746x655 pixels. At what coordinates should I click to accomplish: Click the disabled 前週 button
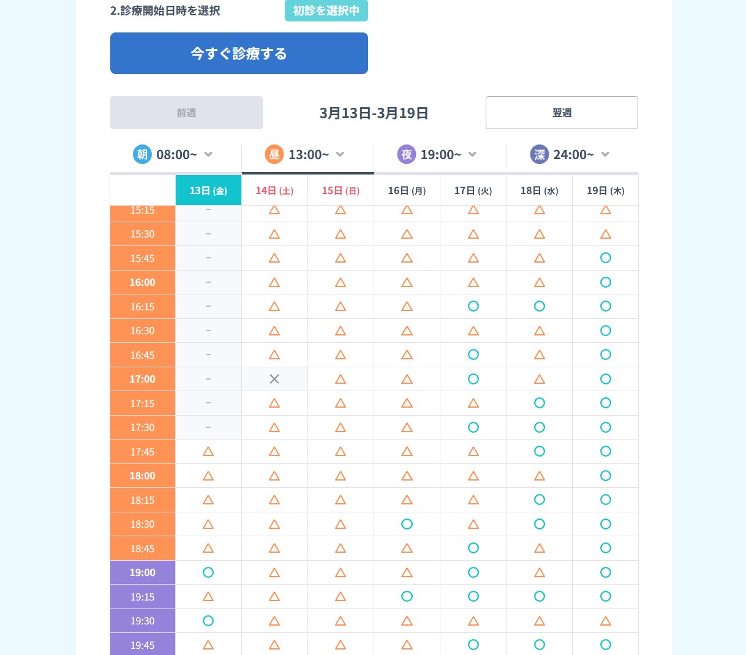(186, 113)
